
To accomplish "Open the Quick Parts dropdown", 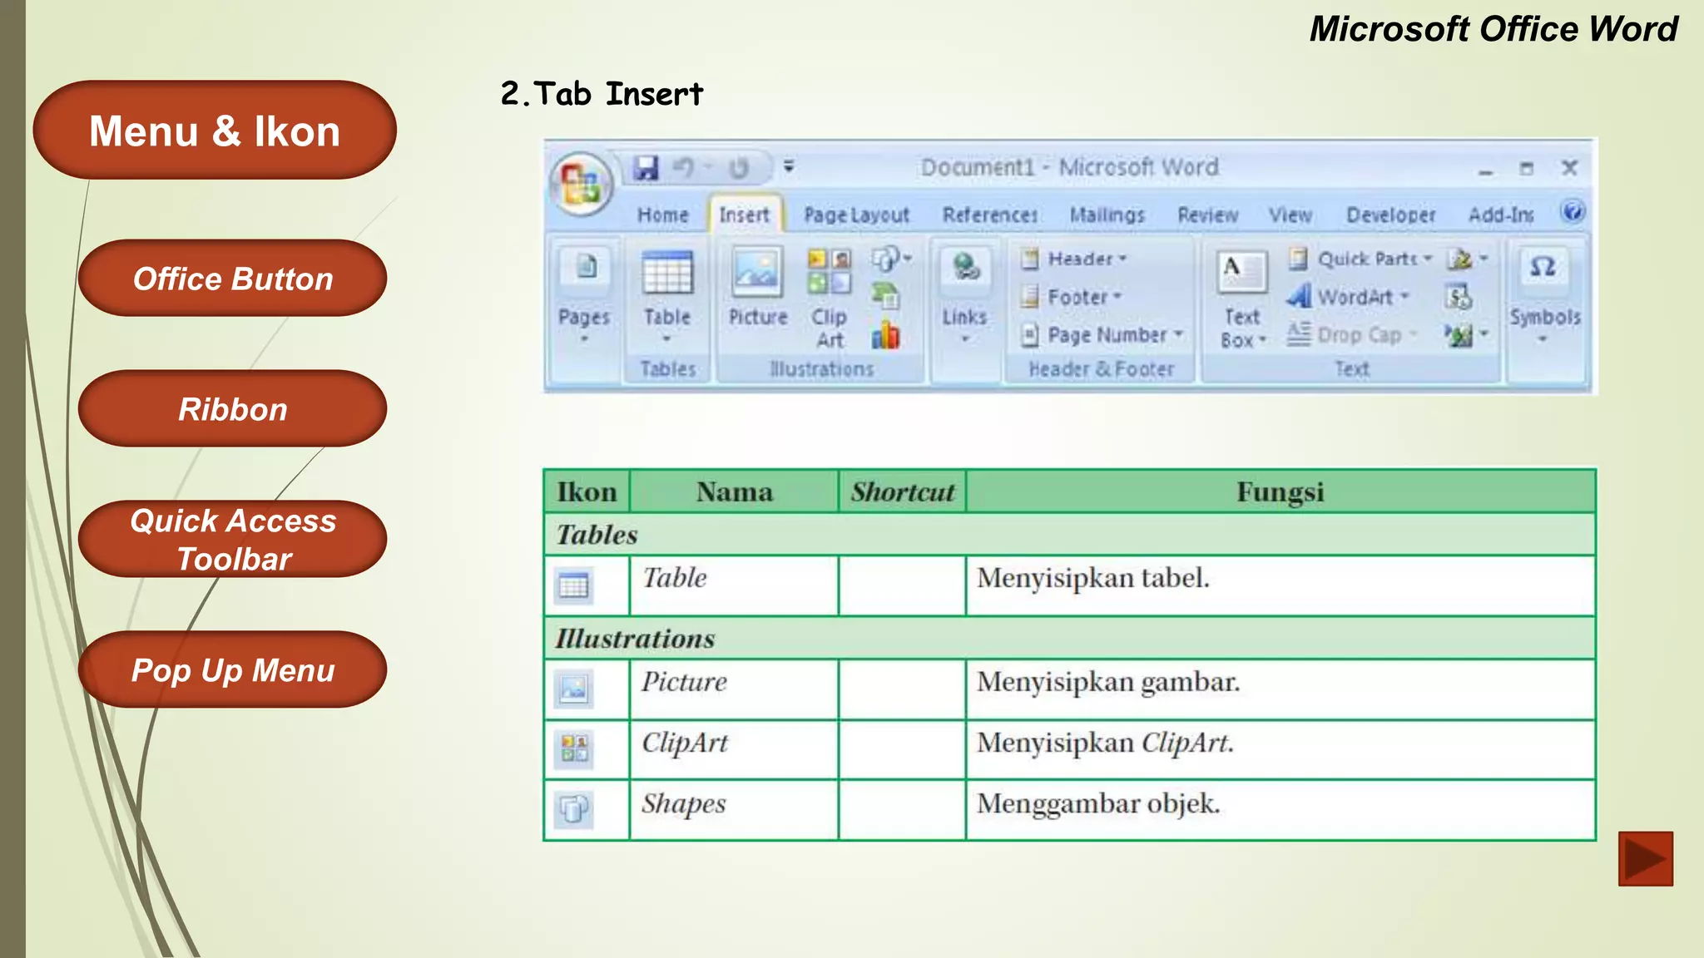I will coord(1360,259).
